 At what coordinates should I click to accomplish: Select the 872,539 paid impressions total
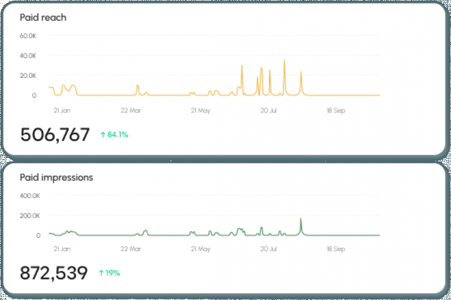point(54,273)
